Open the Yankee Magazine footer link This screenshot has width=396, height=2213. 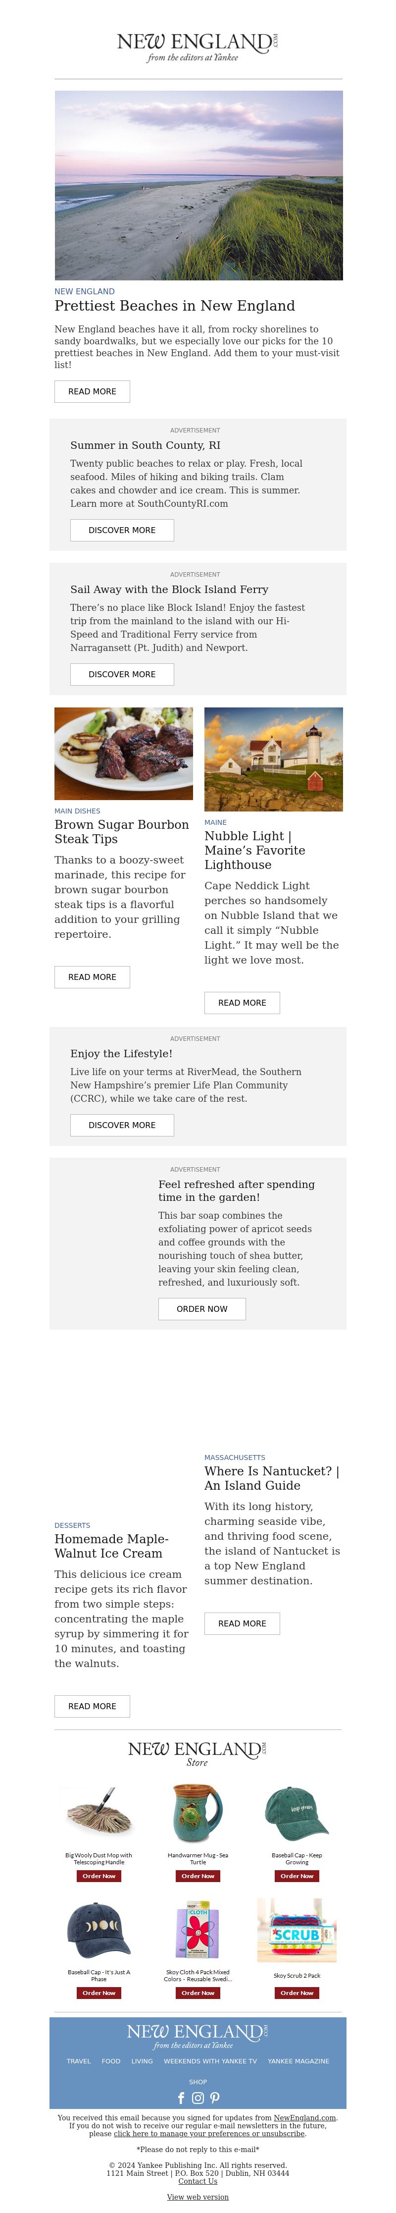298,2061
